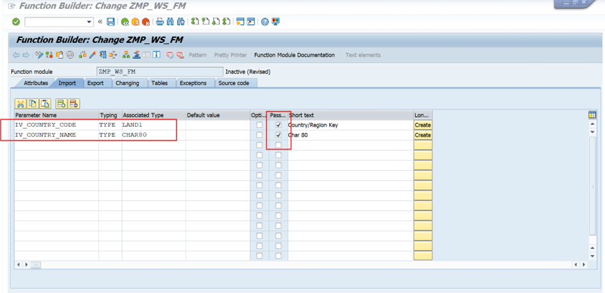Click Create long text for IV_COUNTRY_CODE

[423, 125]
